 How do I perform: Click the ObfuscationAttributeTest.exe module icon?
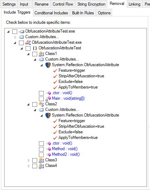click(28, 43)
